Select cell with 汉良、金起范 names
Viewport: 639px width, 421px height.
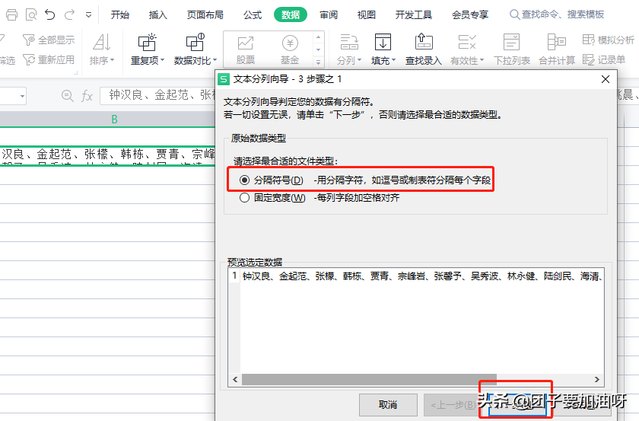coord(107,155)
